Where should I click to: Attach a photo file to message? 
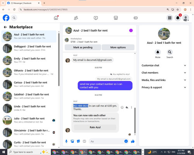pyautogui.click(x=72, y=141)
